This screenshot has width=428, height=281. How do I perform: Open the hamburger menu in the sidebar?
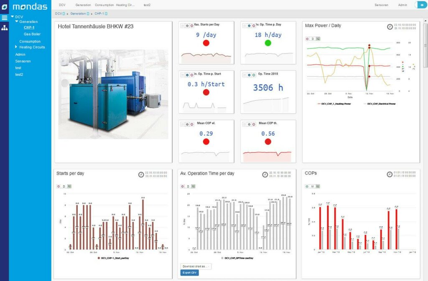(x=4, y=18)
